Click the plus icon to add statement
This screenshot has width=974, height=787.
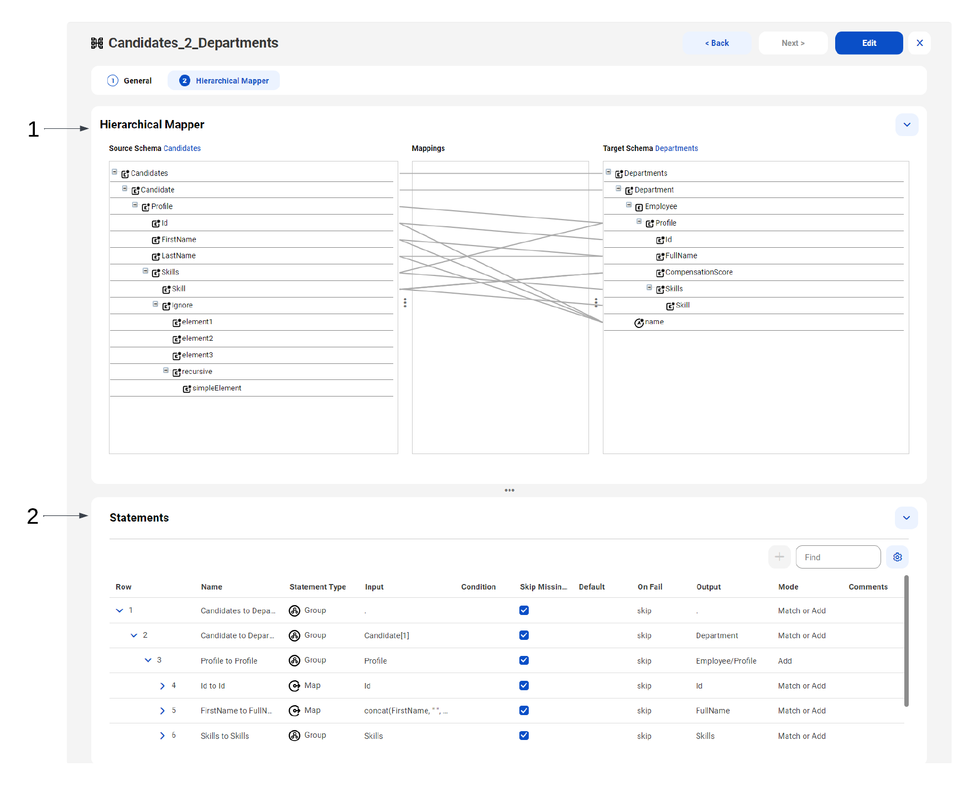point(779,557)
